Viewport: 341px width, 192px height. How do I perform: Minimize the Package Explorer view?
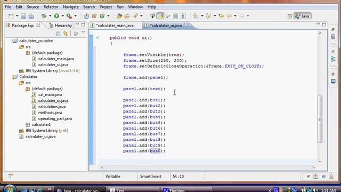(77, 24)
